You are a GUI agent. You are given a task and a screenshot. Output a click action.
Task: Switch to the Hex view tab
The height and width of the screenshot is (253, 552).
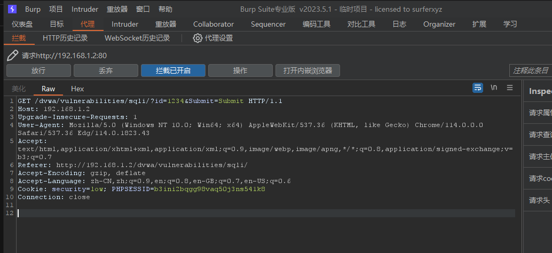pyautogui.click(x=77, y=89)
